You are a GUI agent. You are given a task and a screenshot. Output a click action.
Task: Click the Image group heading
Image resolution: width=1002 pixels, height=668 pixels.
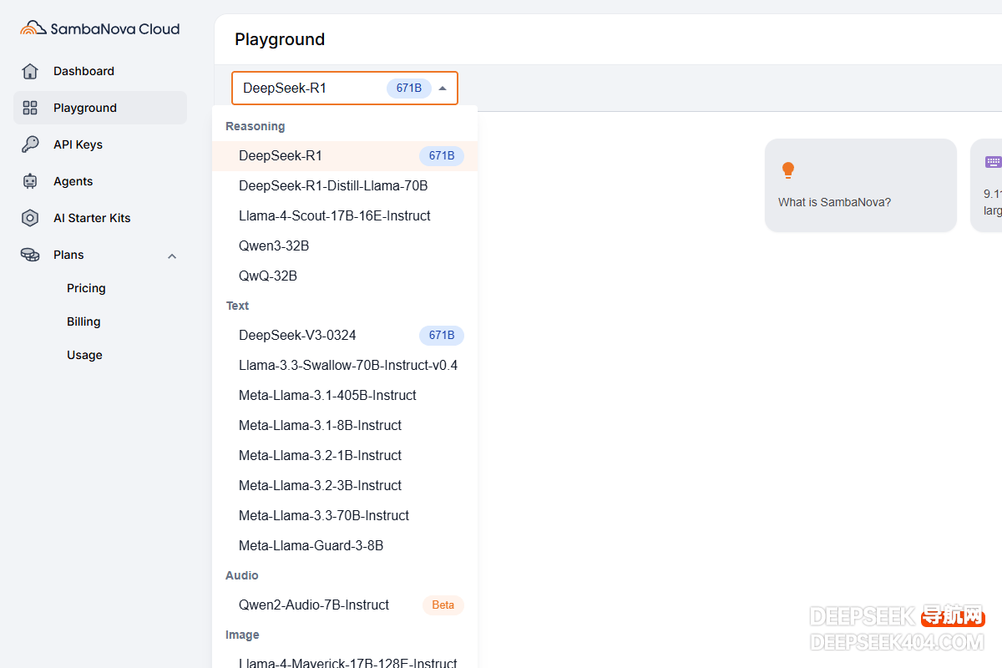click(242, 635)
